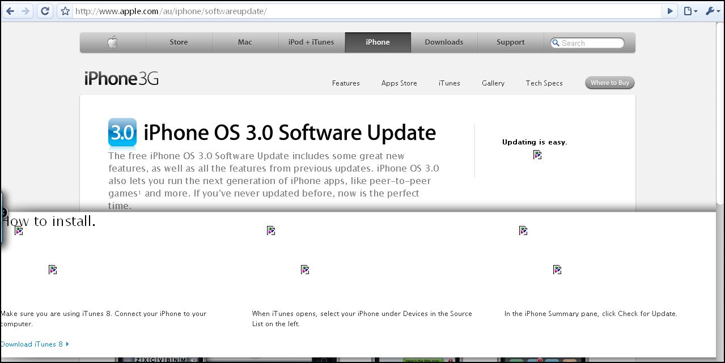This screenshot has height=363, width=725.
Task: Open the Support tab
Action: click(510, 42)
